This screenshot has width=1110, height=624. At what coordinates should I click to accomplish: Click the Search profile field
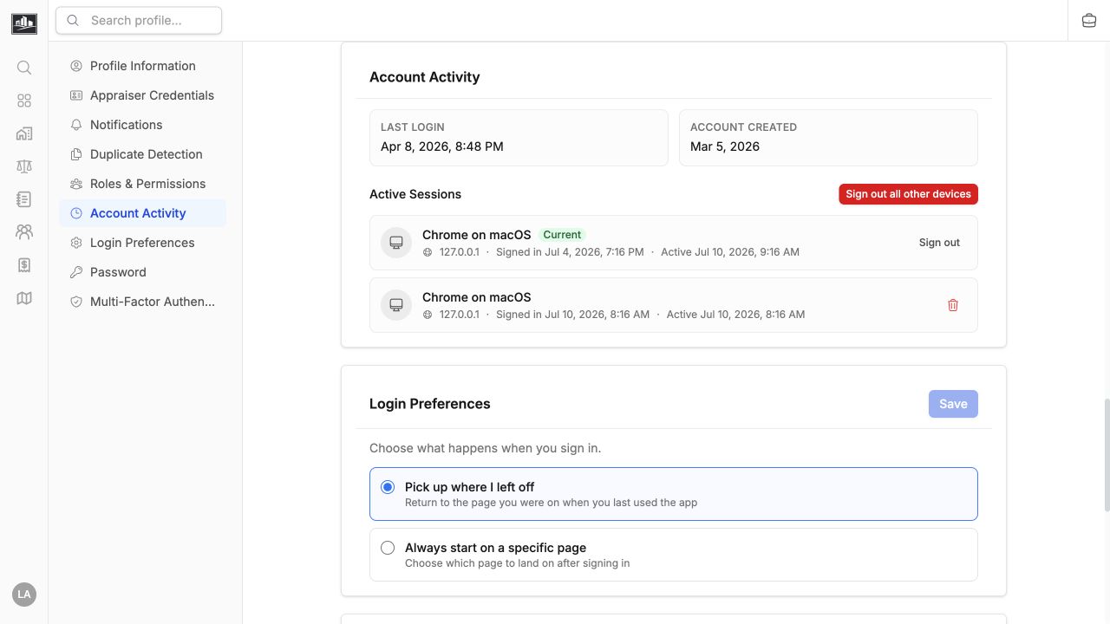139,20
